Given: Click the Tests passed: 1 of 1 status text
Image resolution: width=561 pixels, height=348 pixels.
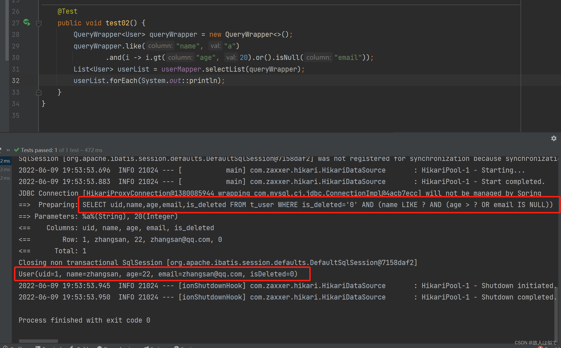Looking at the screenshot, I should point(62,150).
